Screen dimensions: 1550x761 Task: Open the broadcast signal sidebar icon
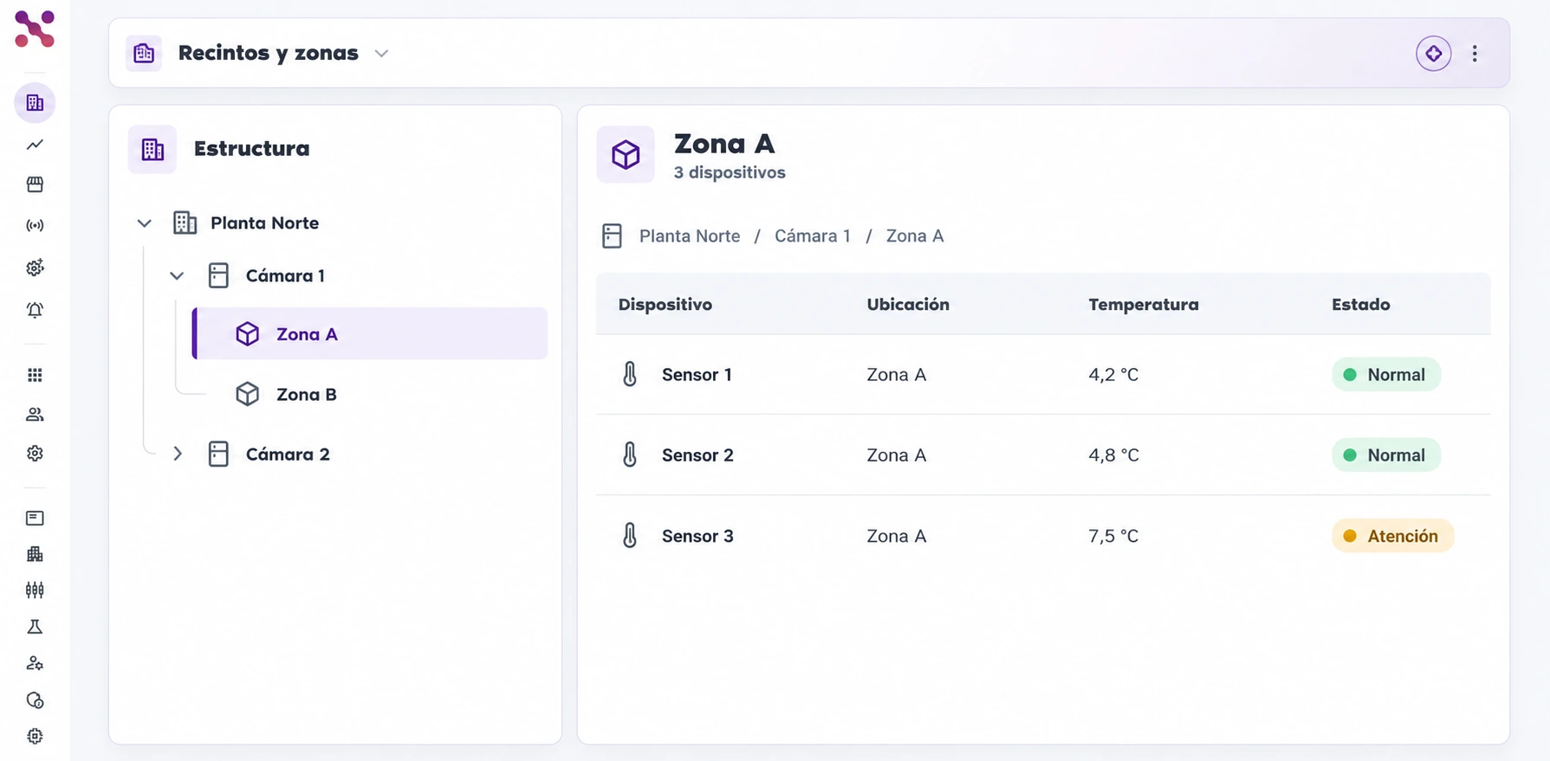[35, 226]
